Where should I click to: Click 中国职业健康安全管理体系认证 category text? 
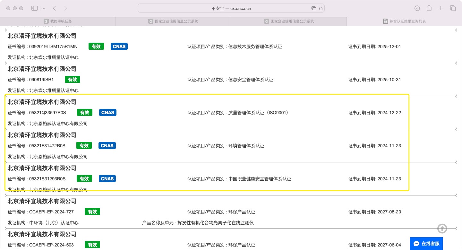tap(260, 179)
